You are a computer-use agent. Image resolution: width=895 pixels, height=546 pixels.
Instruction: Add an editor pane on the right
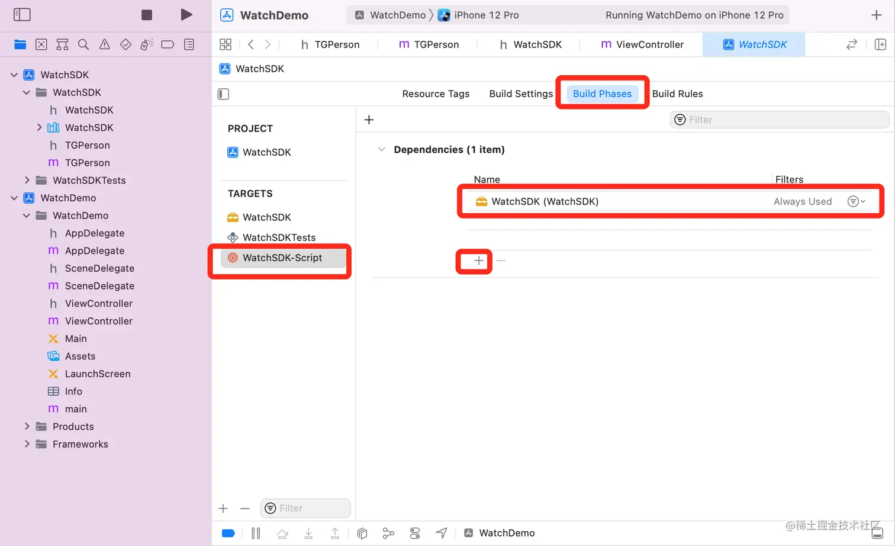tap(880, 44)
